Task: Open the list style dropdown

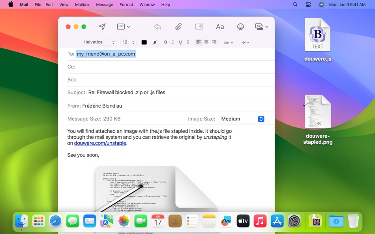Action: click(229, 42)
